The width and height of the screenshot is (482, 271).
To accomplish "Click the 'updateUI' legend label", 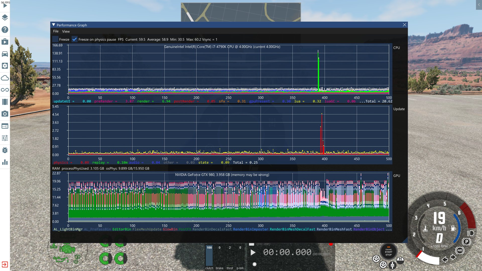I will pos(62,101).
